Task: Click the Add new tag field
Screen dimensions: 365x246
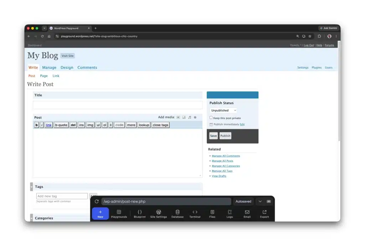Action: [x=62, y=196]
